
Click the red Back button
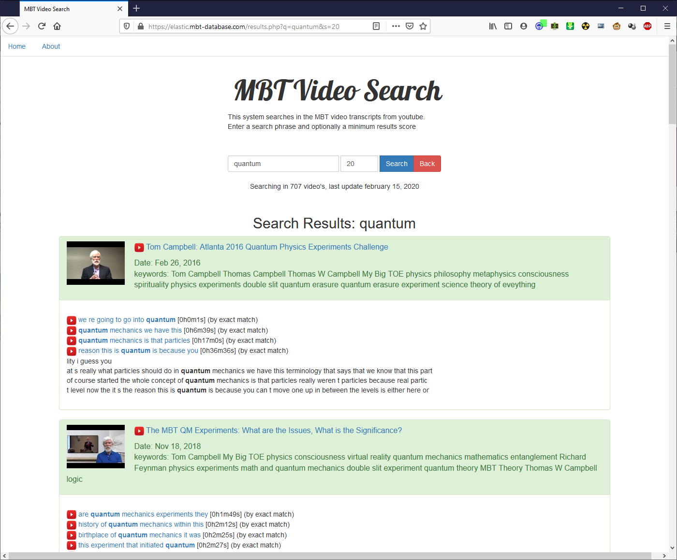tap(427, 164)
